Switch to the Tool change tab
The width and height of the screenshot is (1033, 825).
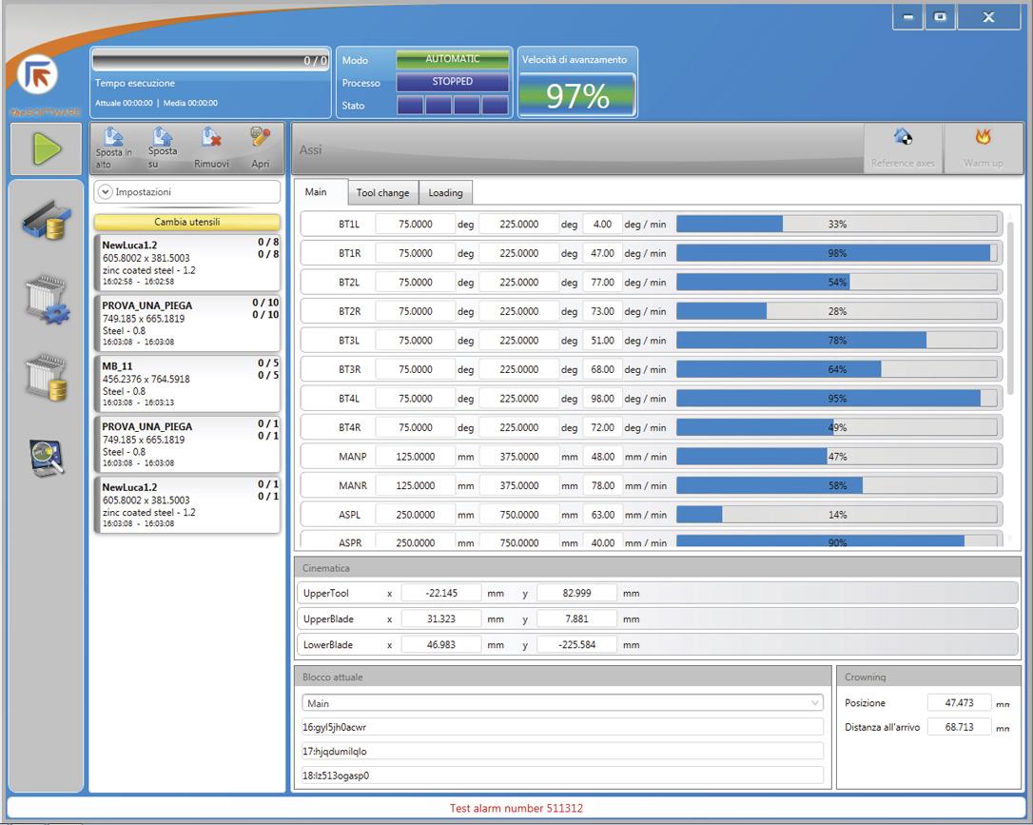[x=382, y=193]
